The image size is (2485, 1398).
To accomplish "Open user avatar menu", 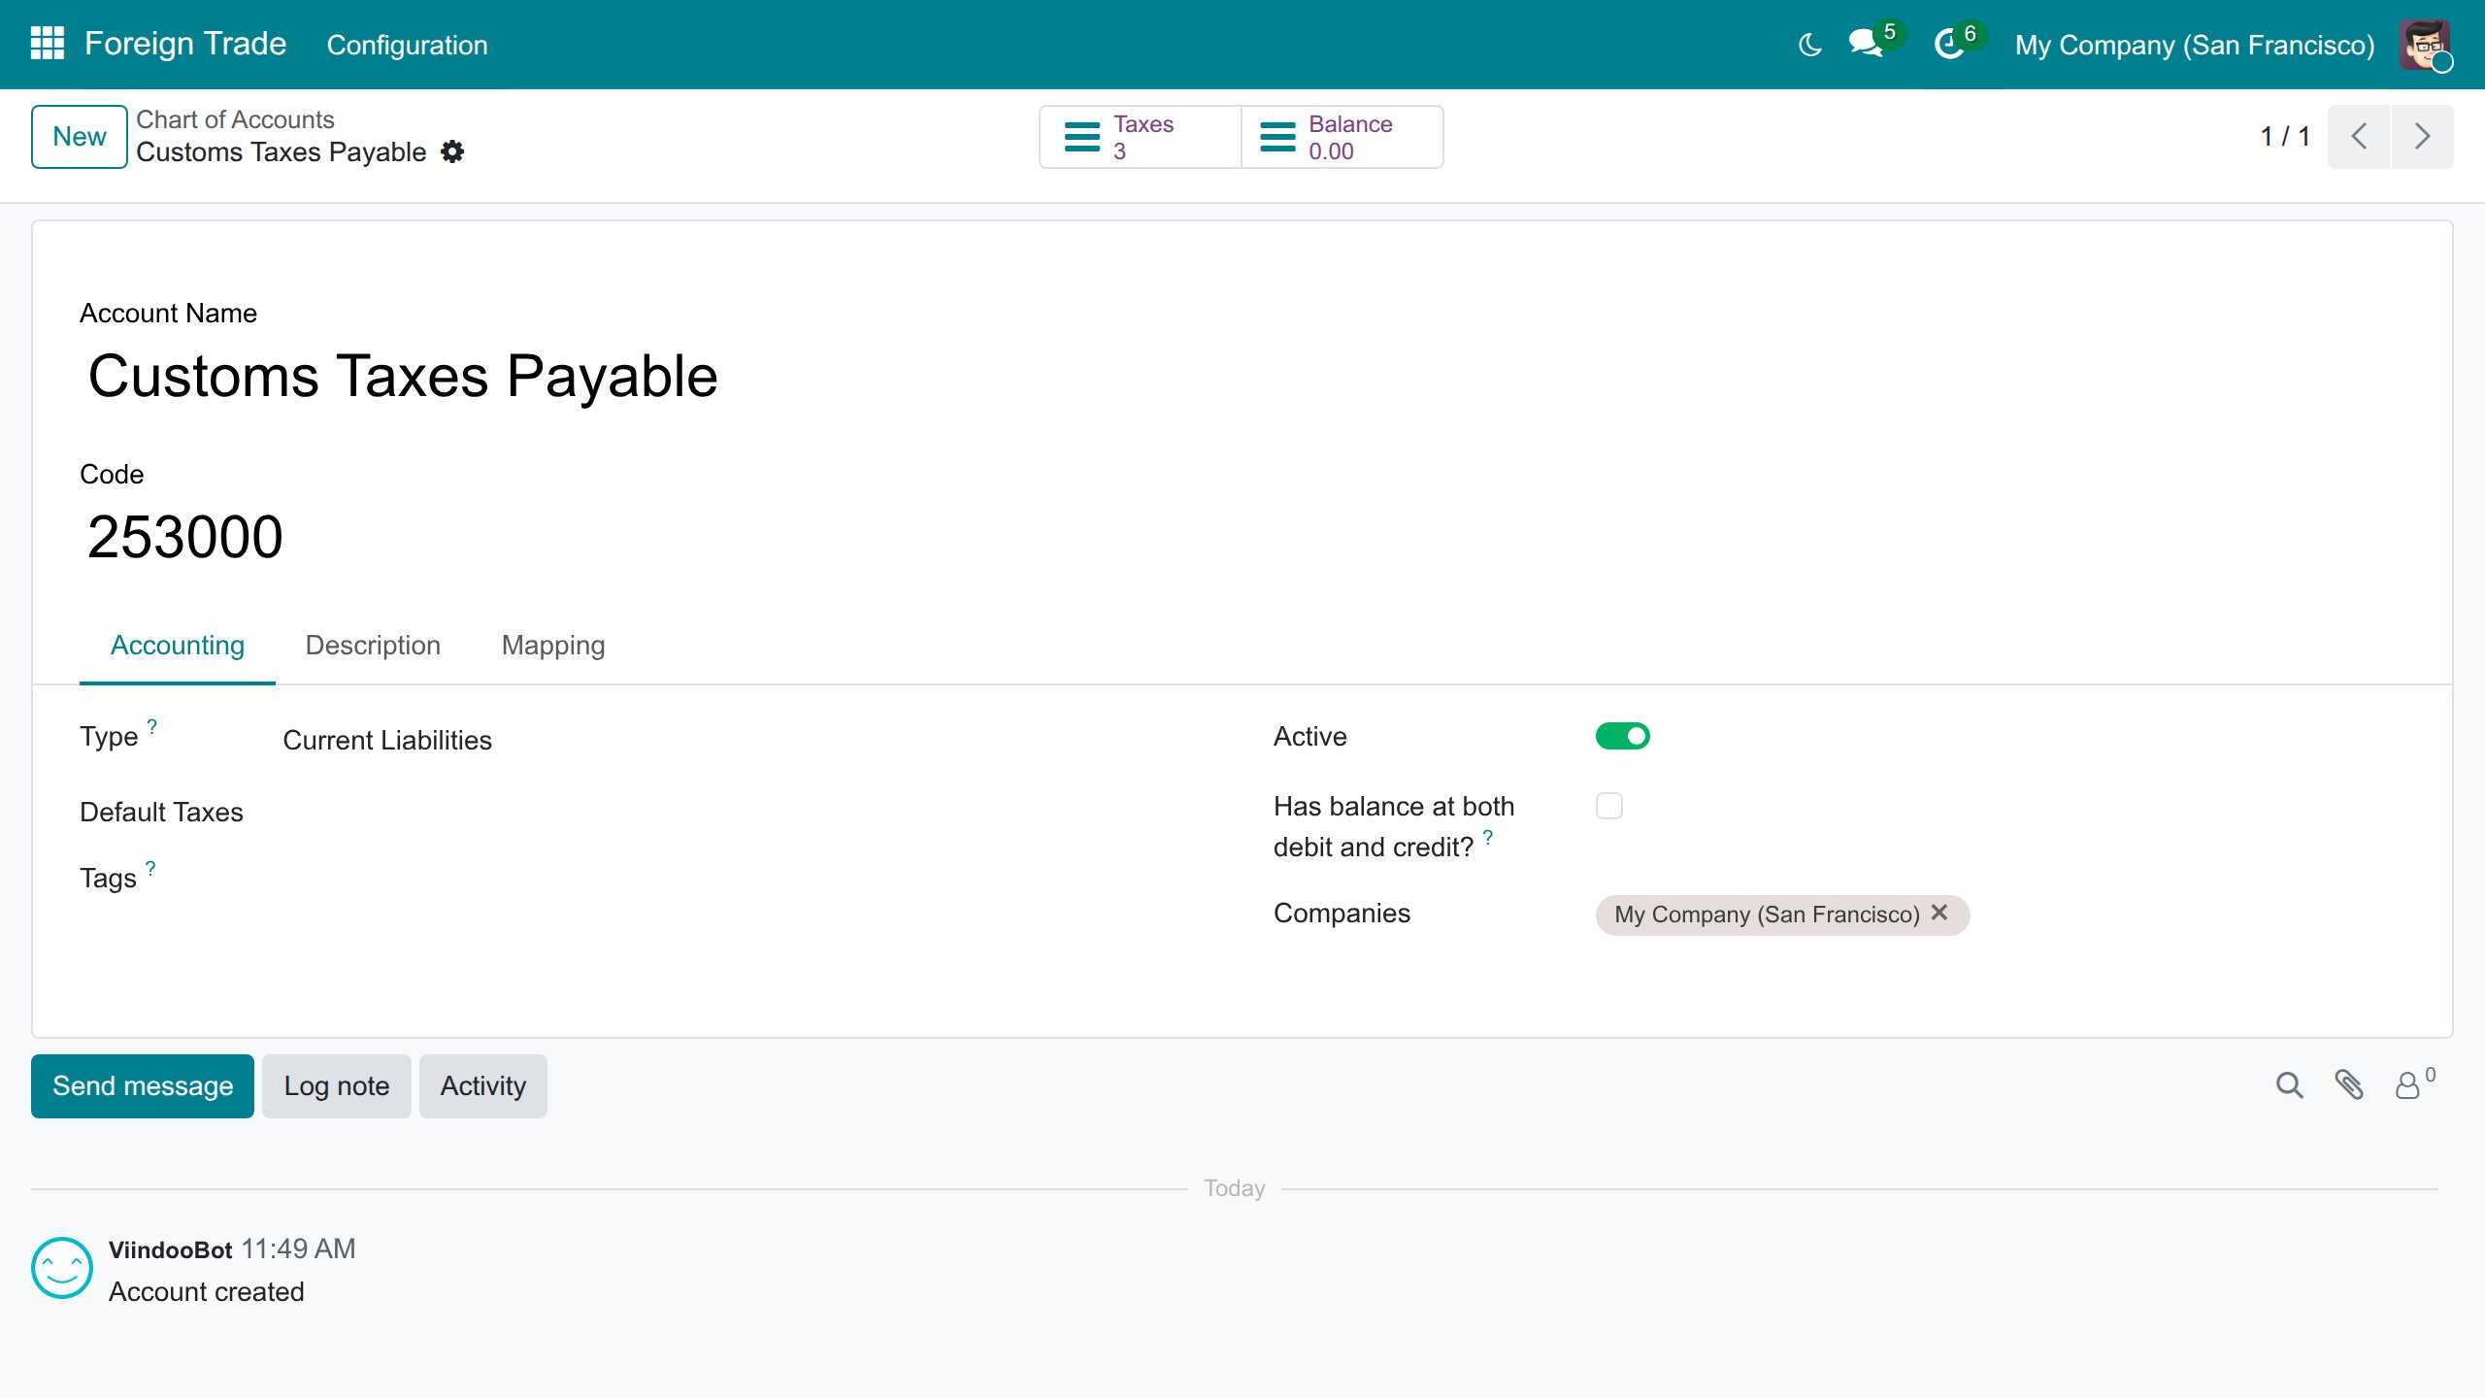I will [x=2425, y=45].
